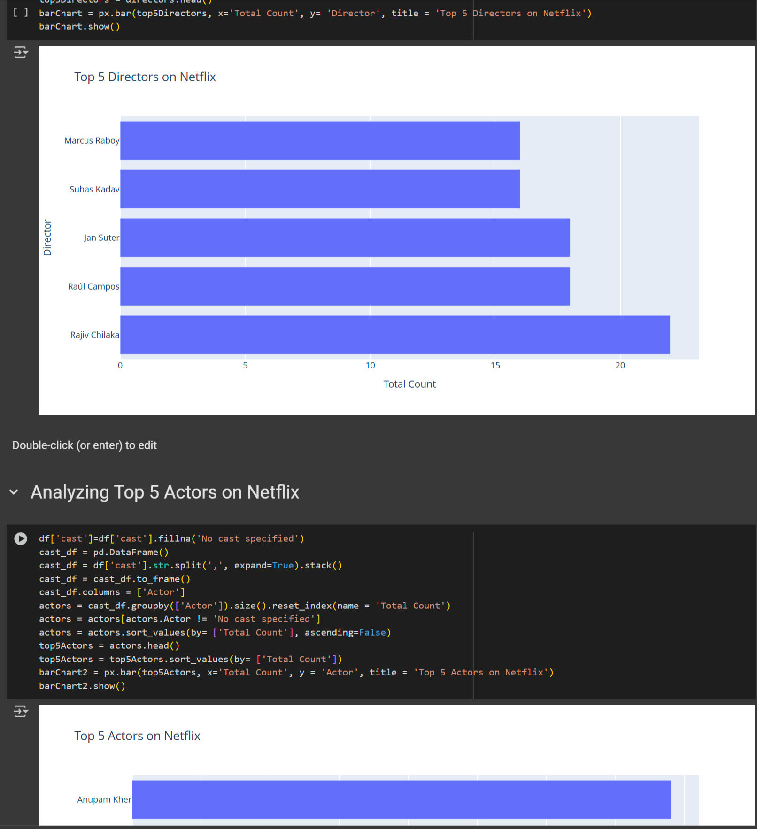Click the Jan Suter bar
The width and height of the screenshot is (757, 829).
(345, 238)
